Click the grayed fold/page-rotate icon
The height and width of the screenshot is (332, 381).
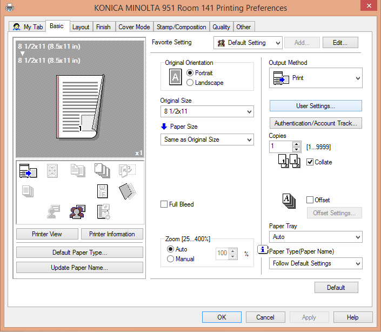point(127,171)
